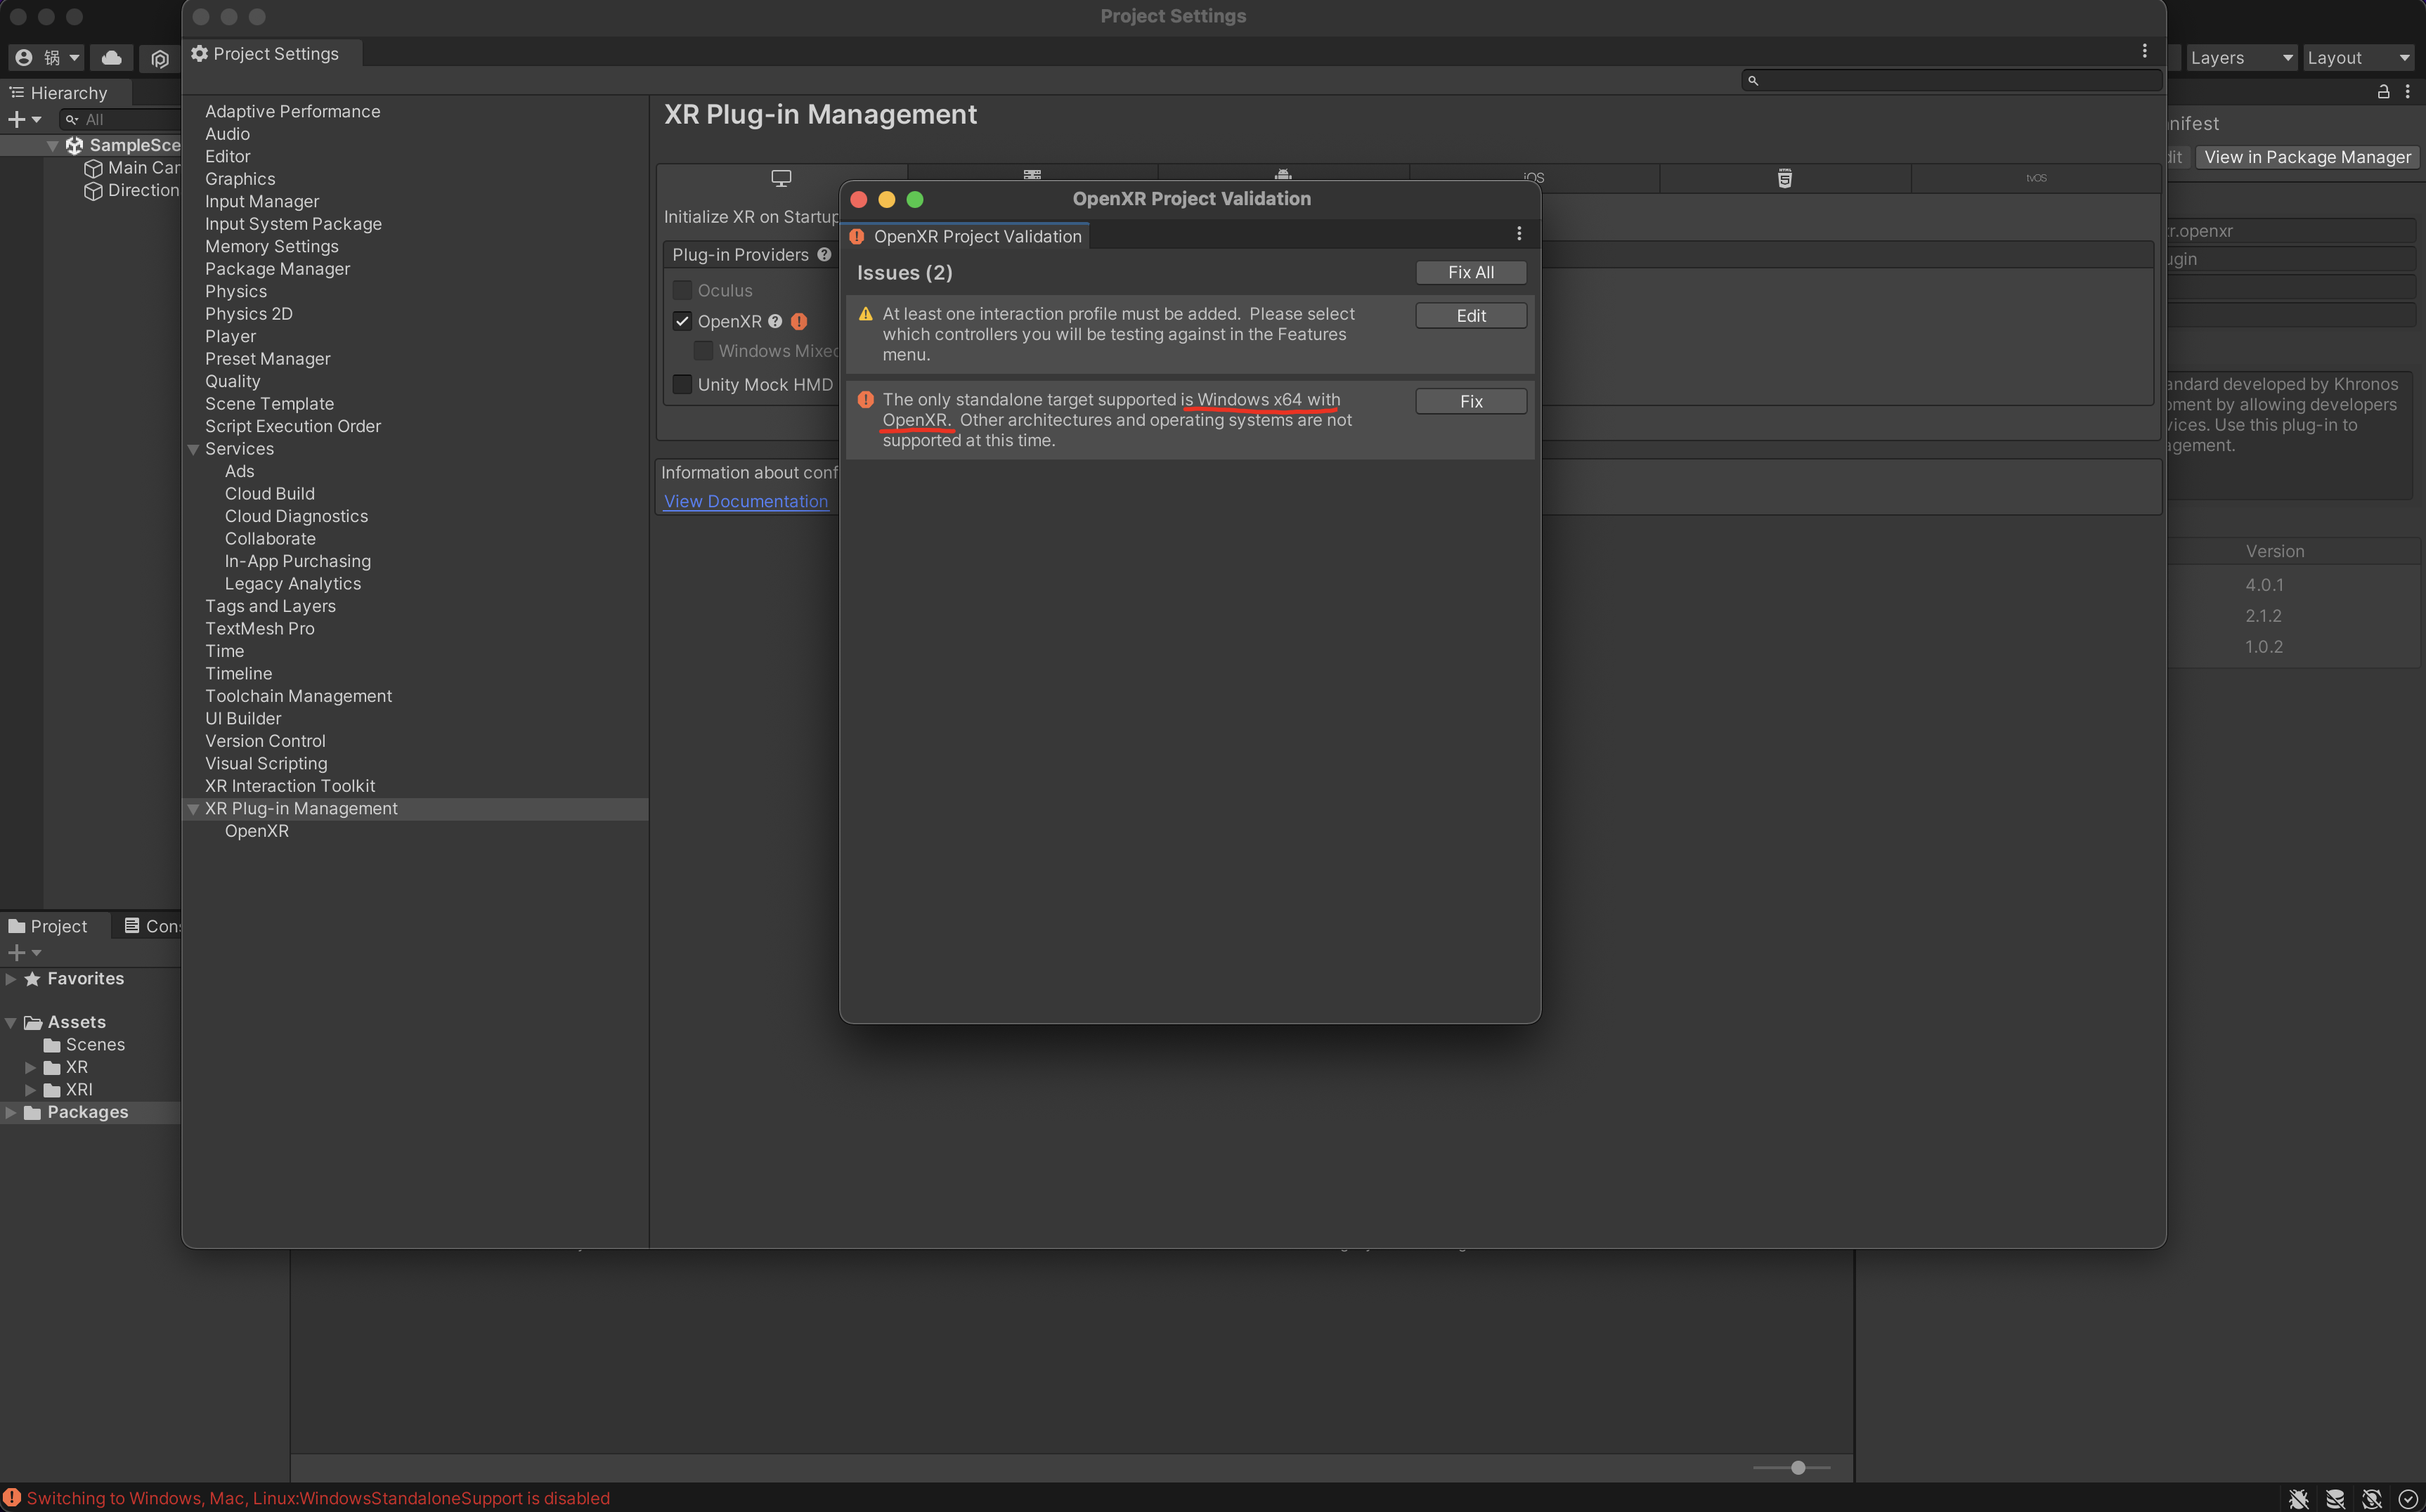
Task: Collapse the Services settings group
Action: click(194, 449)
